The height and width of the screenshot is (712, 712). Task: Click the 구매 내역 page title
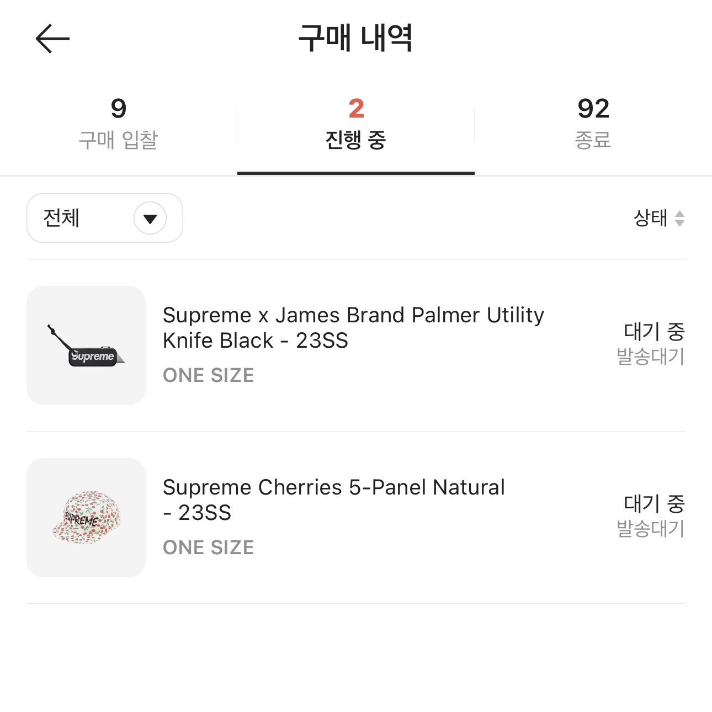pyautogui.click(x=356, y=38)
